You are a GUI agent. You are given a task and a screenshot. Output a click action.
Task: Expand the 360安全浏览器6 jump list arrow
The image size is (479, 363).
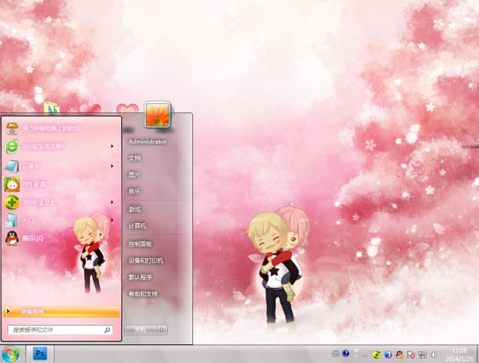tap(112, 147)
